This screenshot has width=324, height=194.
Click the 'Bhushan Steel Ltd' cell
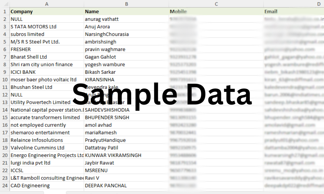(47, 87)
